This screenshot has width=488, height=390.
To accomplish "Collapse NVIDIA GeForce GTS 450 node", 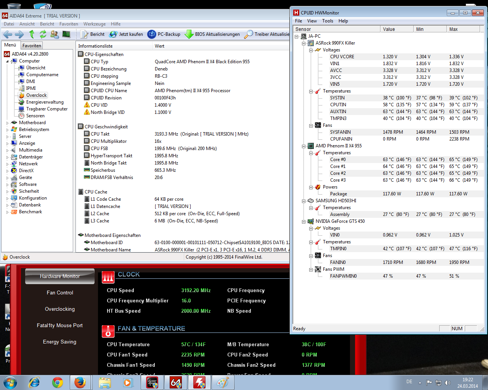I will coord(304,221).
